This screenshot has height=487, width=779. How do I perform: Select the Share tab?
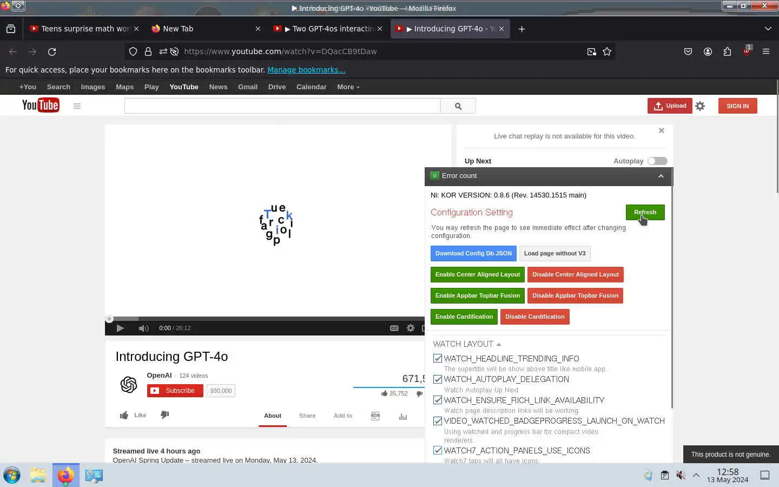(x=307, y=416)
